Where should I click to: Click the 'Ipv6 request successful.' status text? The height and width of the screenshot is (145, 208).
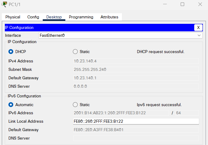click(x=159, y=105)
